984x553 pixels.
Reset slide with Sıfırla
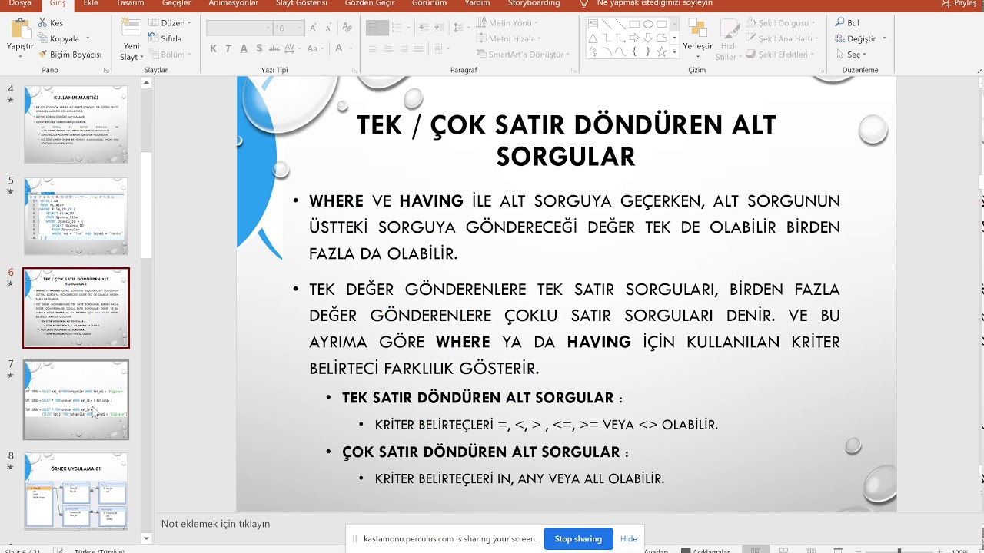(165, 38)
